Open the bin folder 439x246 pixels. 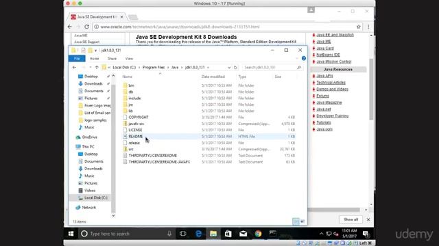[x=131, y=85]
